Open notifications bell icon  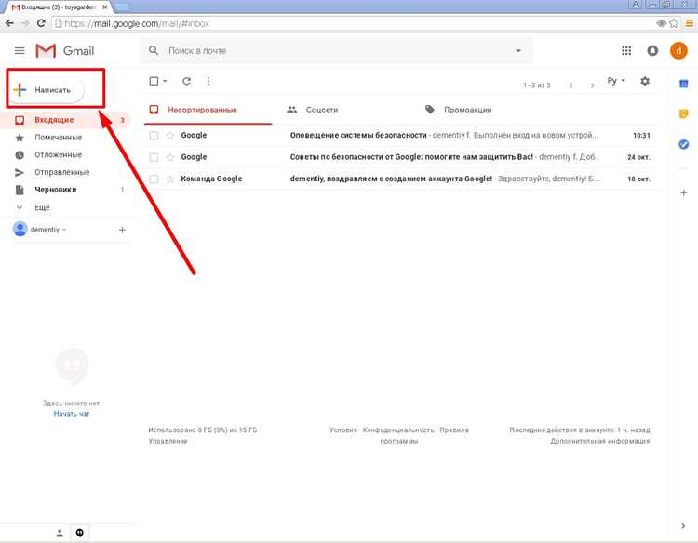[x=652, y=51]
